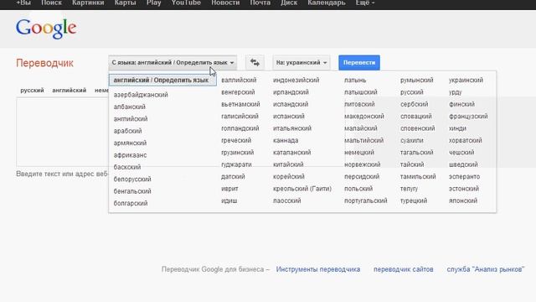Click the Google logo
536x302 pixels.
pyautogui.click(x=46, y=29)
